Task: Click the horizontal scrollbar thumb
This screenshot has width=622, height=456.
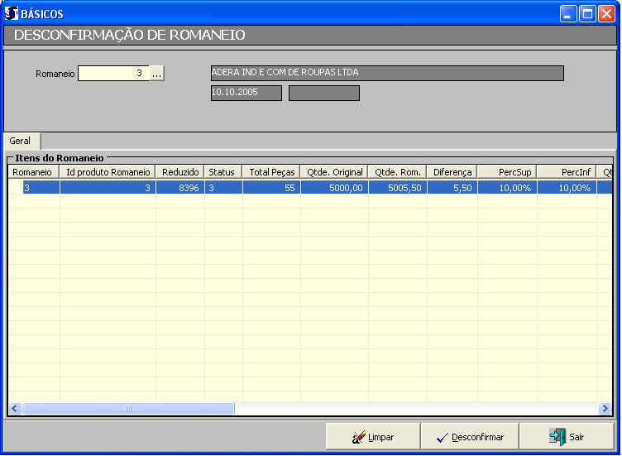Action: coord(128,409)
